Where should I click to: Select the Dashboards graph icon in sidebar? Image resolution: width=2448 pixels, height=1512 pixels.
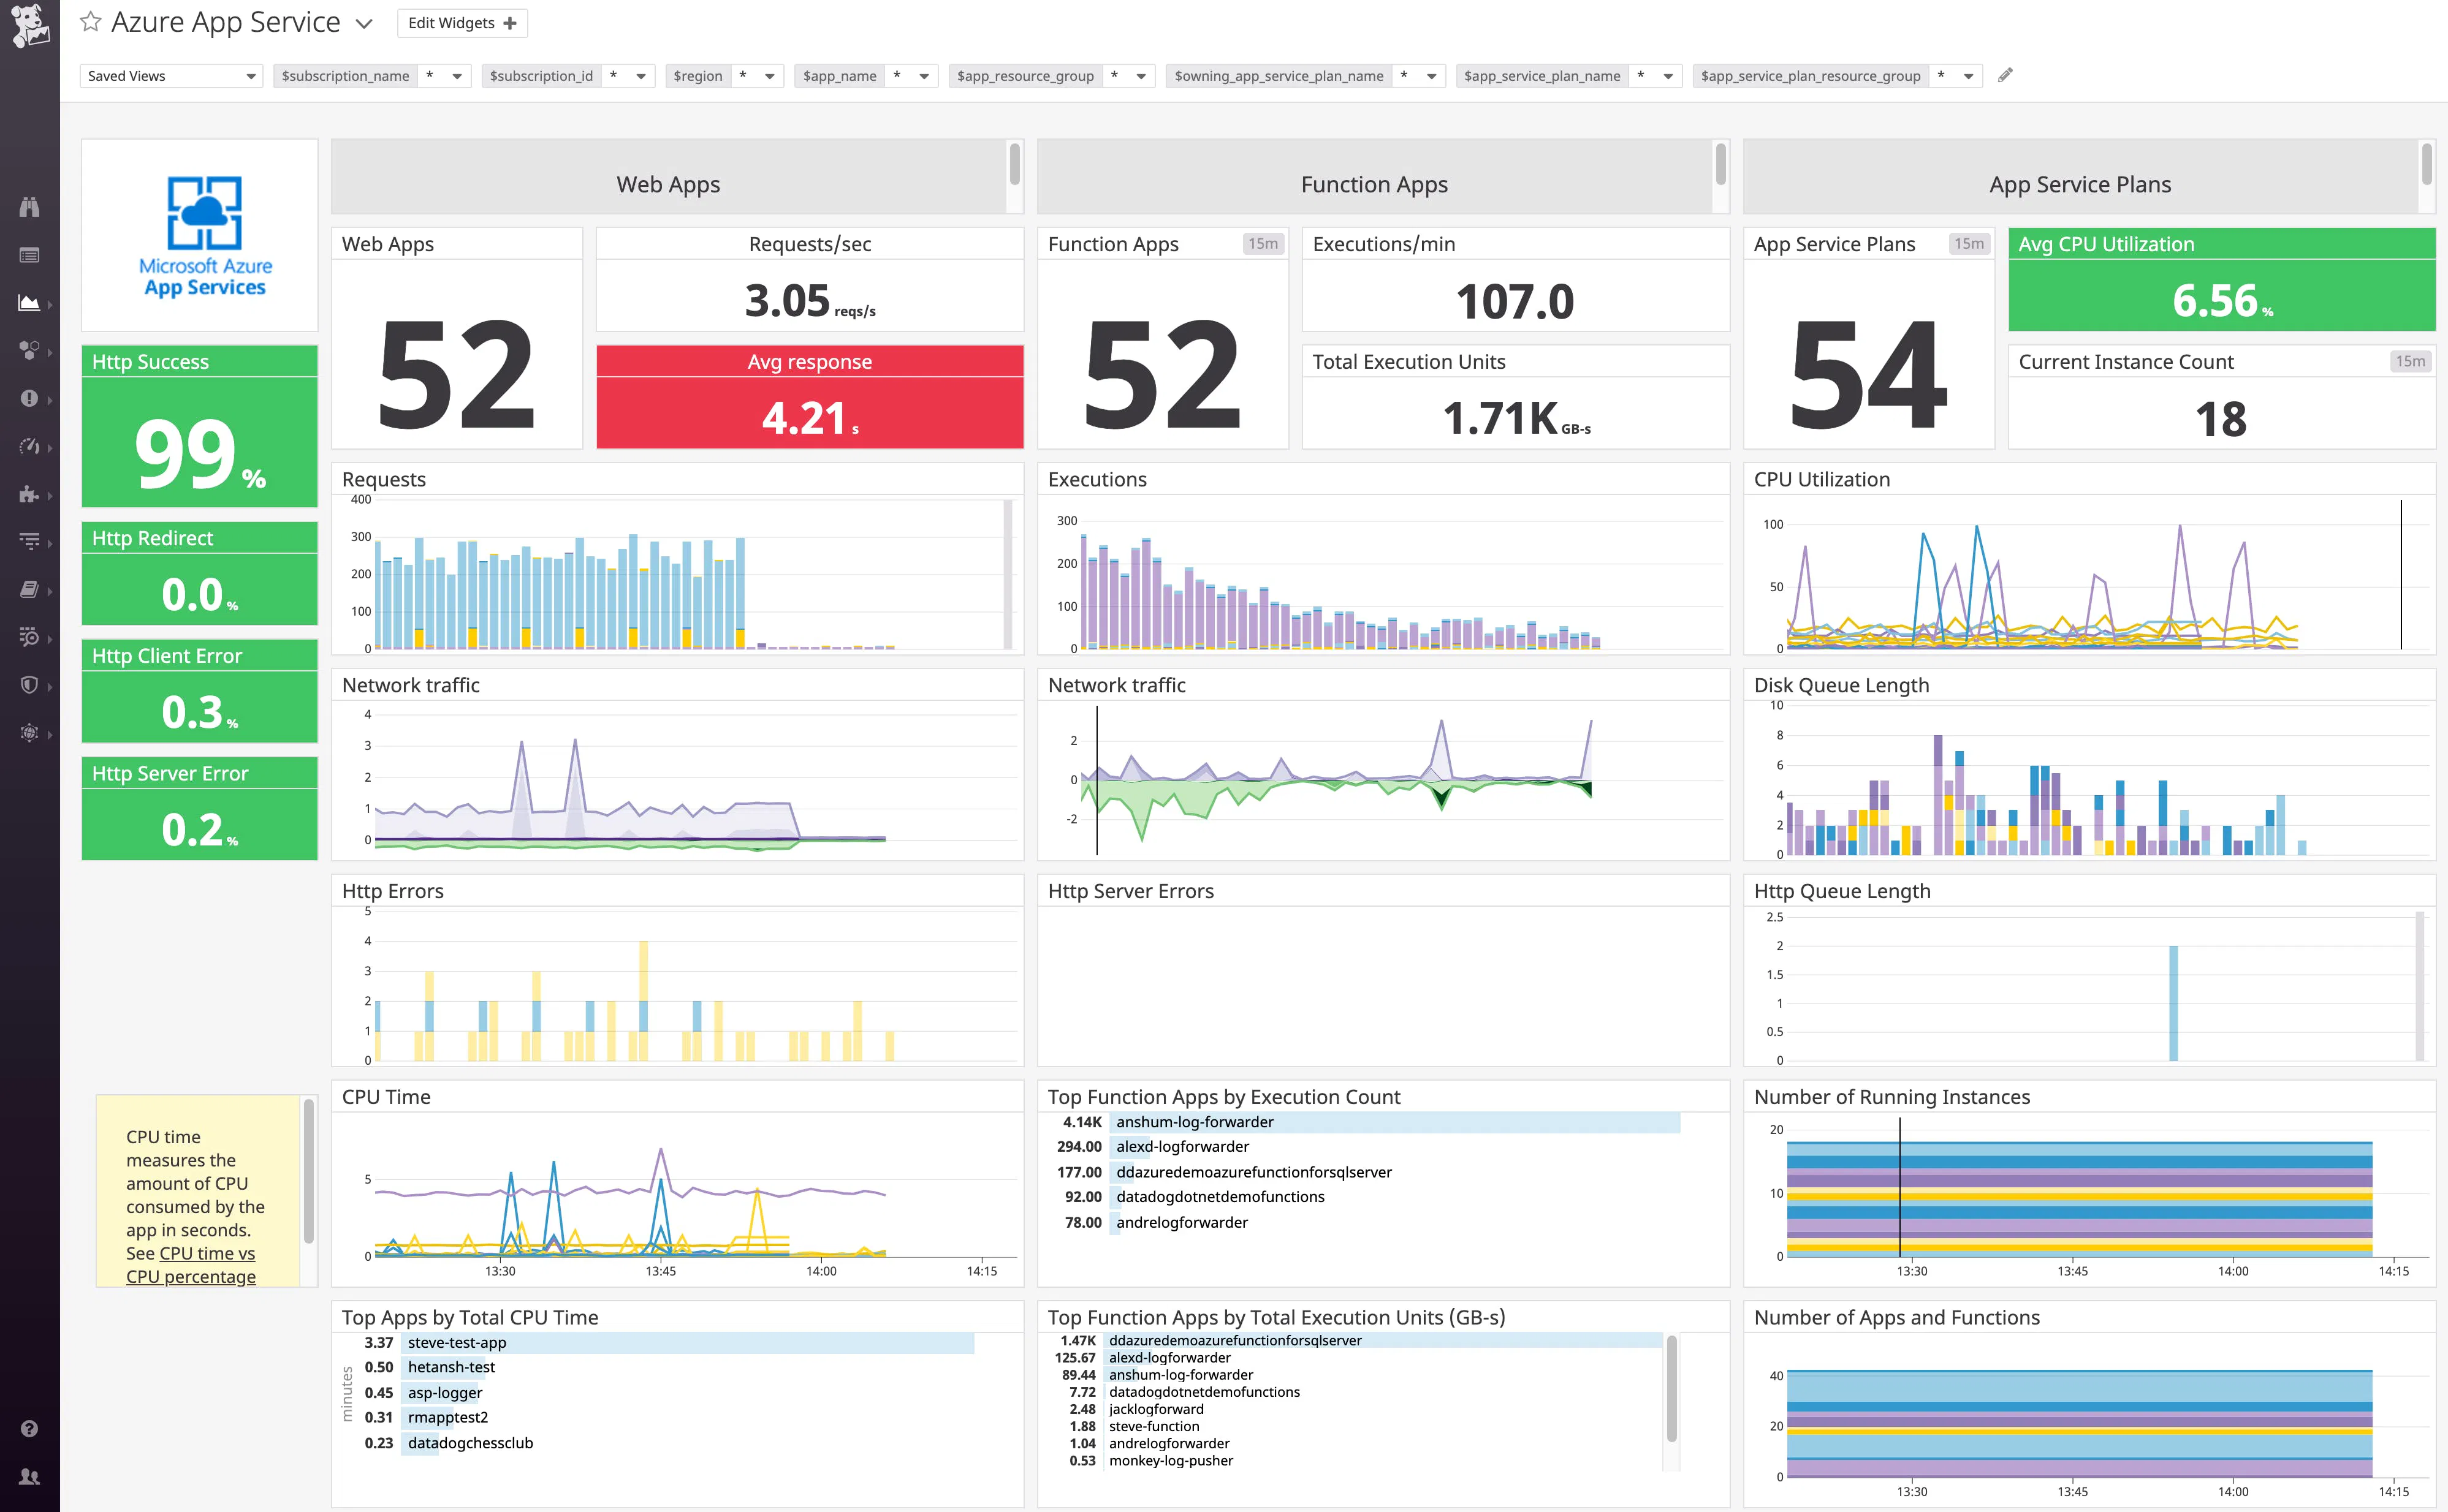tap(30, 302)
